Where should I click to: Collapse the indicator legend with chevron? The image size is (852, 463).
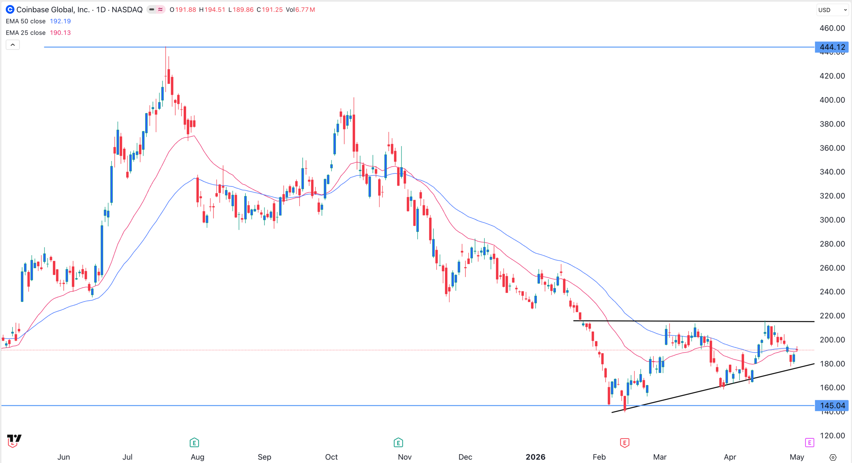click(x=13, y=45)
